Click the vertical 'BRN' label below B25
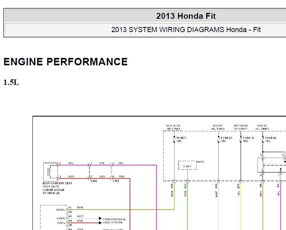The width and height of the screenshot is (286, 230). pyautogui.click(x=172, y=194)
